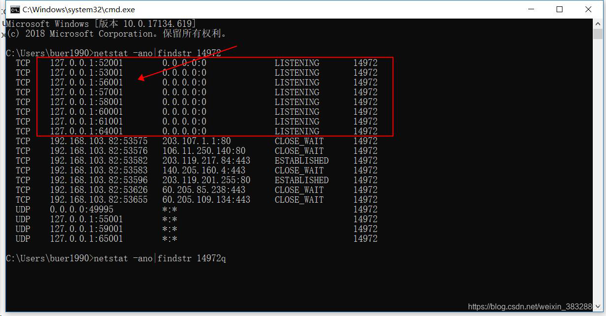
Task: Click local address 192.168.103.82:53575
Action: pyautogui.click(x=99, y=141)
